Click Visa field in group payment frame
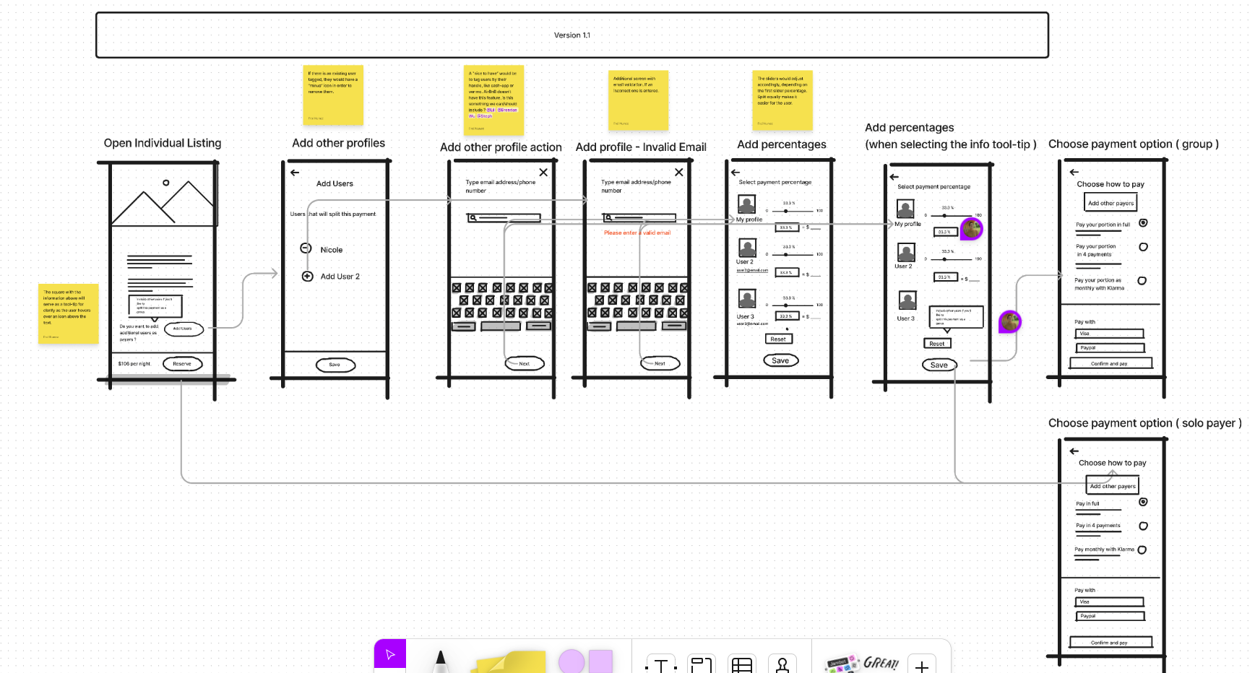This screenshot has width=1255, height=673. [x=1109, y=334]
